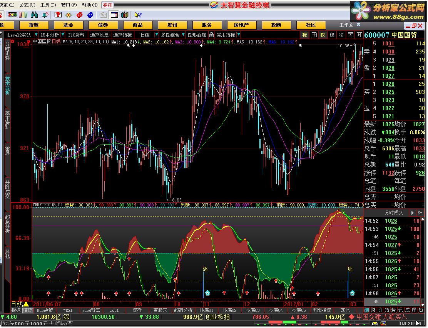Switch to the Dde决策 indicator tab
Screen dimensions: 428x328
pos(45,310)
